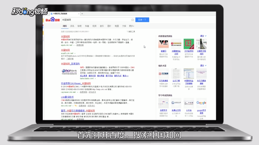
Task: Close the Baidu search browser tab
Action: pyautogui.click(x=79, y=14)
